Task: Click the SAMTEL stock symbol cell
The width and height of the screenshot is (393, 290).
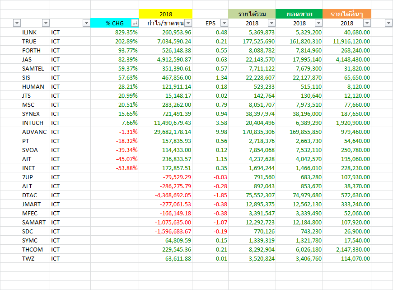Action: pyautogui.click(x=35, y=69)
